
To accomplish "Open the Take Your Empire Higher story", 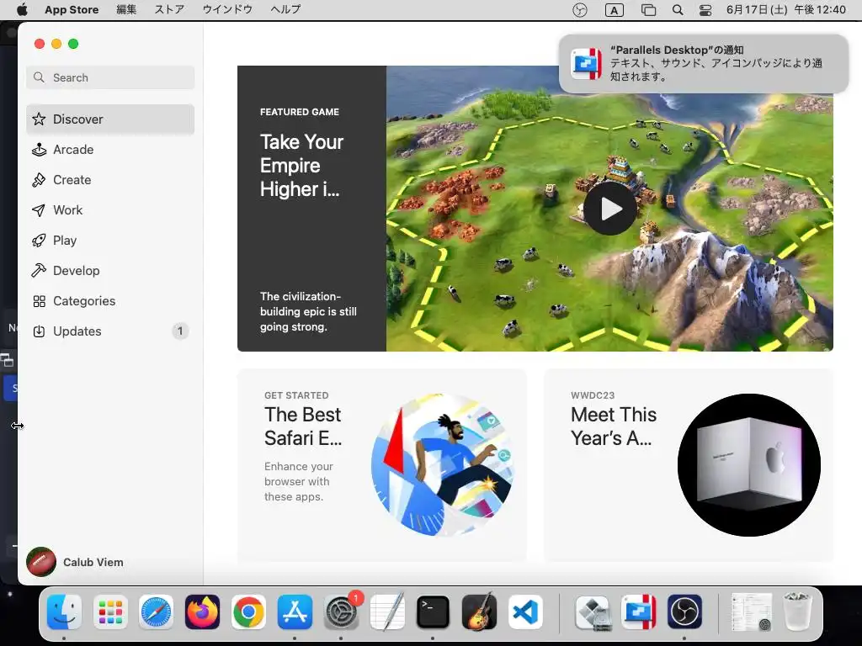I will [x=302, y=166].
